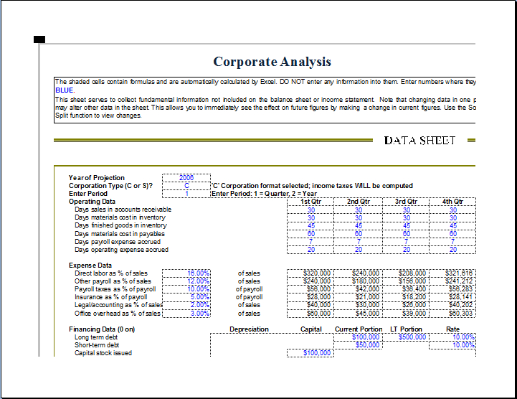The height and width of the screenshot is (399, 517).
Task: Click the 3rd Qtr column header
Action: (406, 202)
